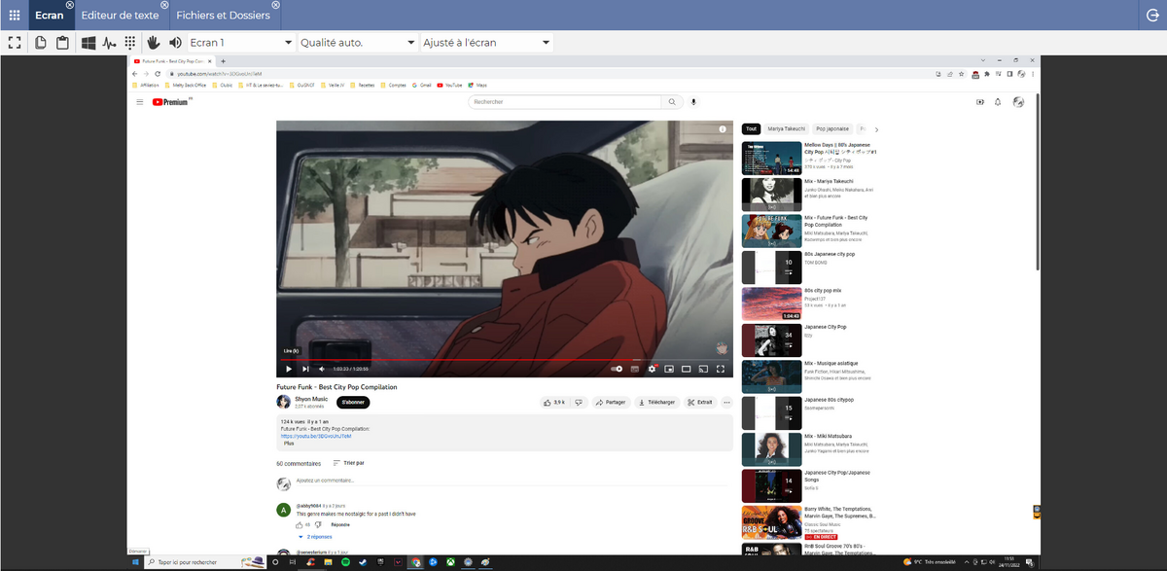This screenshot has width=1167, height=571.
Task: Log out using top-right exit icon
Action: (1152, 15)
